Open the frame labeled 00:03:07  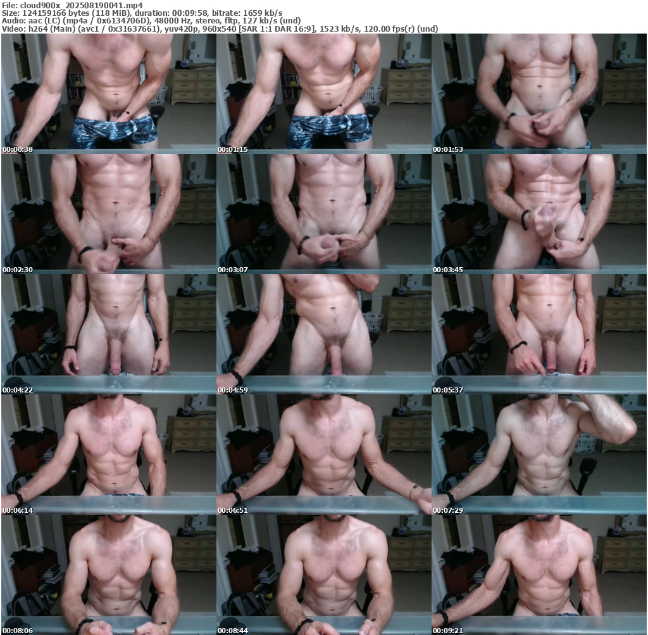pyautogui.click(x=324, y=214)
